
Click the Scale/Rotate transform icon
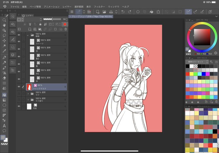point(158,12)
